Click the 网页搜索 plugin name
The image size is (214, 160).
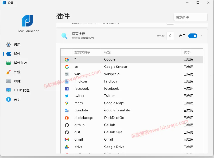click(x=78, y=34)
